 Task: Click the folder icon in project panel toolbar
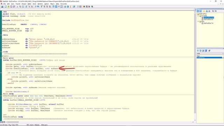(204, 11)
